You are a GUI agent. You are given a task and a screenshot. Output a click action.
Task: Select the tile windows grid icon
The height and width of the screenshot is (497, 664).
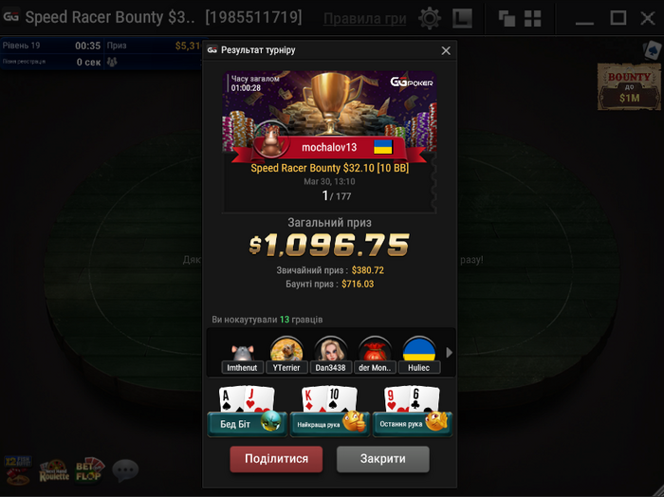pos(533,19)
